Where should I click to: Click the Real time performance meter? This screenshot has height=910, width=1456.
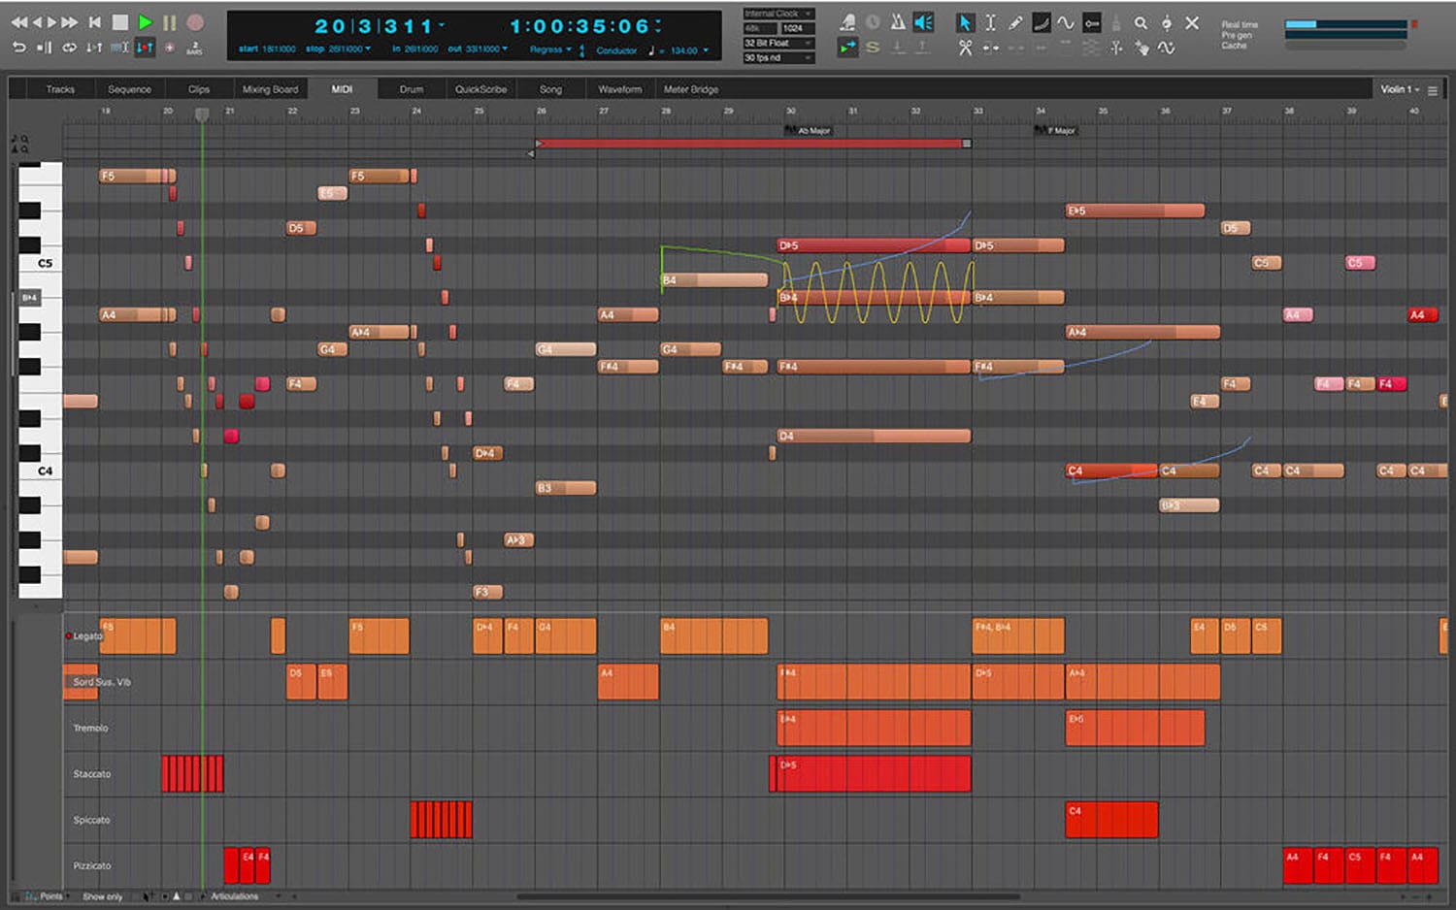[1345, 24]
